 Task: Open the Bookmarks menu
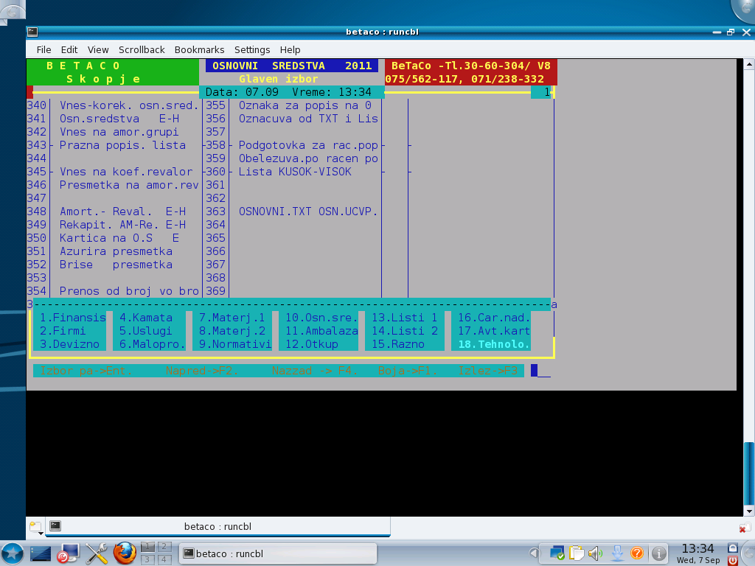coord(199,49)
